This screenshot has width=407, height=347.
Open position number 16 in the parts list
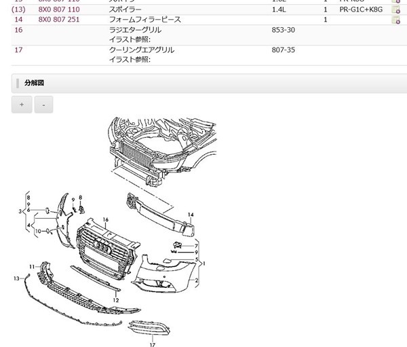point(18,31)
